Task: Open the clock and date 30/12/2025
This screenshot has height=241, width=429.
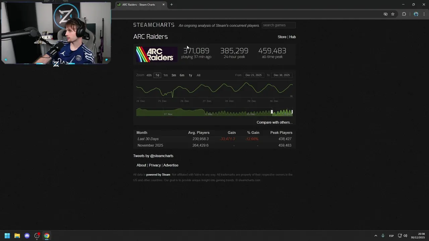Action: (418, 236)
